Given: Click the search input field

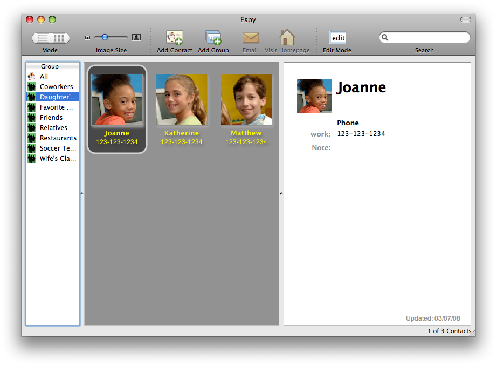Looking at the screenshot, I should point(424,37).
